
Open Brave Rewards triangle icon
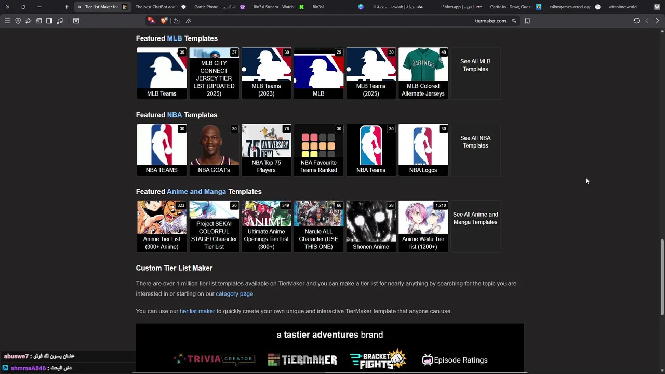tap(151, 20)
